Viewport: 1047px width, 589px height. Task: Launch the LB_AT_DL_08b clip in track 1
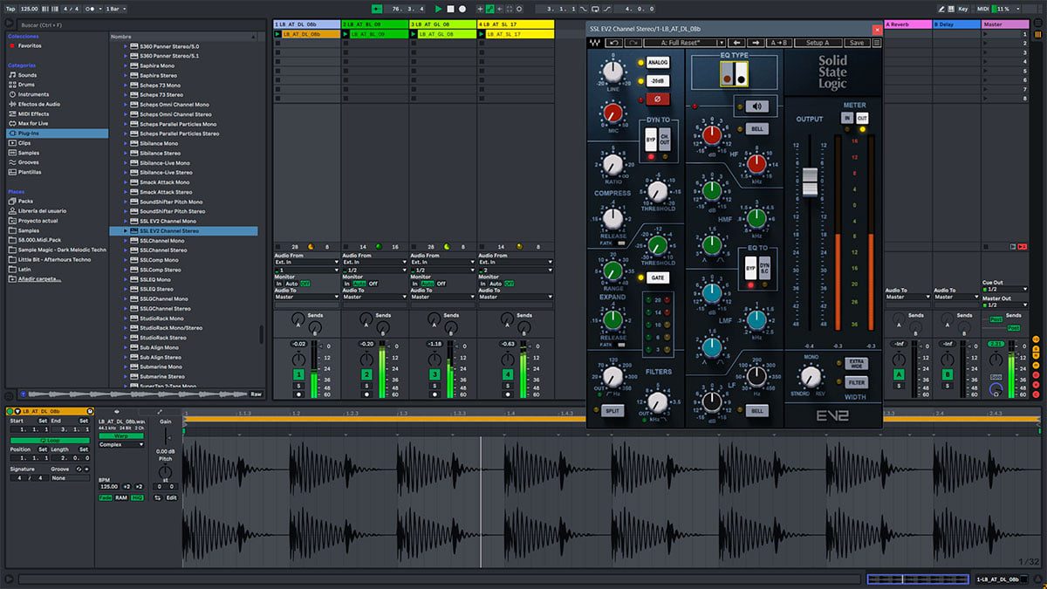tap(278, 34)
